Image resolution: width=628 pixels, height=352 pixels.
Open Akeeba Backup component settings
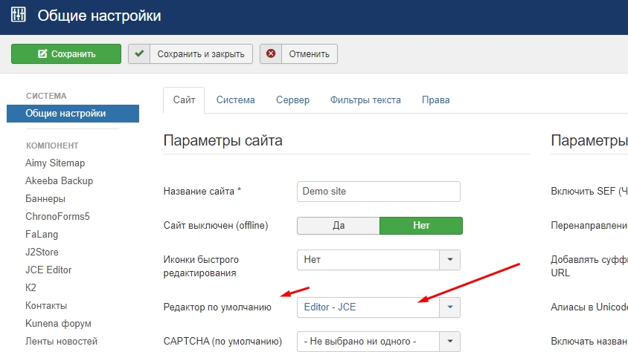[x=59, y=180]
